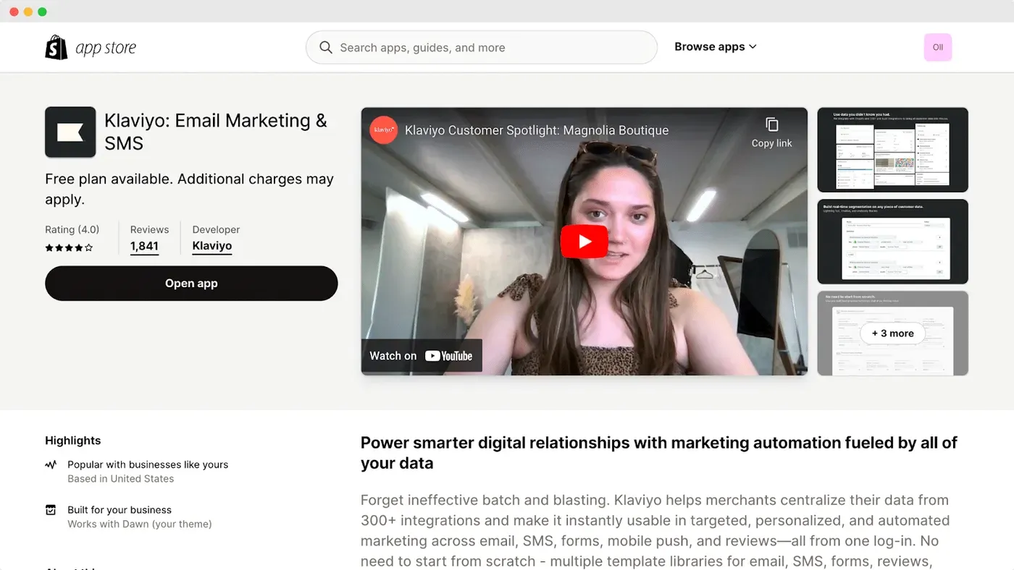Click the Browse apps chevron arrow

[x=753, y=47]
